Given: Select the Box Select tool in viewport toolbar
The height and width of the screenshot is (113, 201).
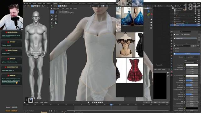Looking at the screenshot, I should tap(52, 12).
